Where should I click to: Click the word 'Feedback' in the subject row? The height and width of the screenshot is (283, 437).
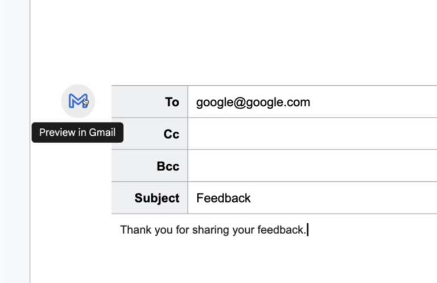pos(224,198)
